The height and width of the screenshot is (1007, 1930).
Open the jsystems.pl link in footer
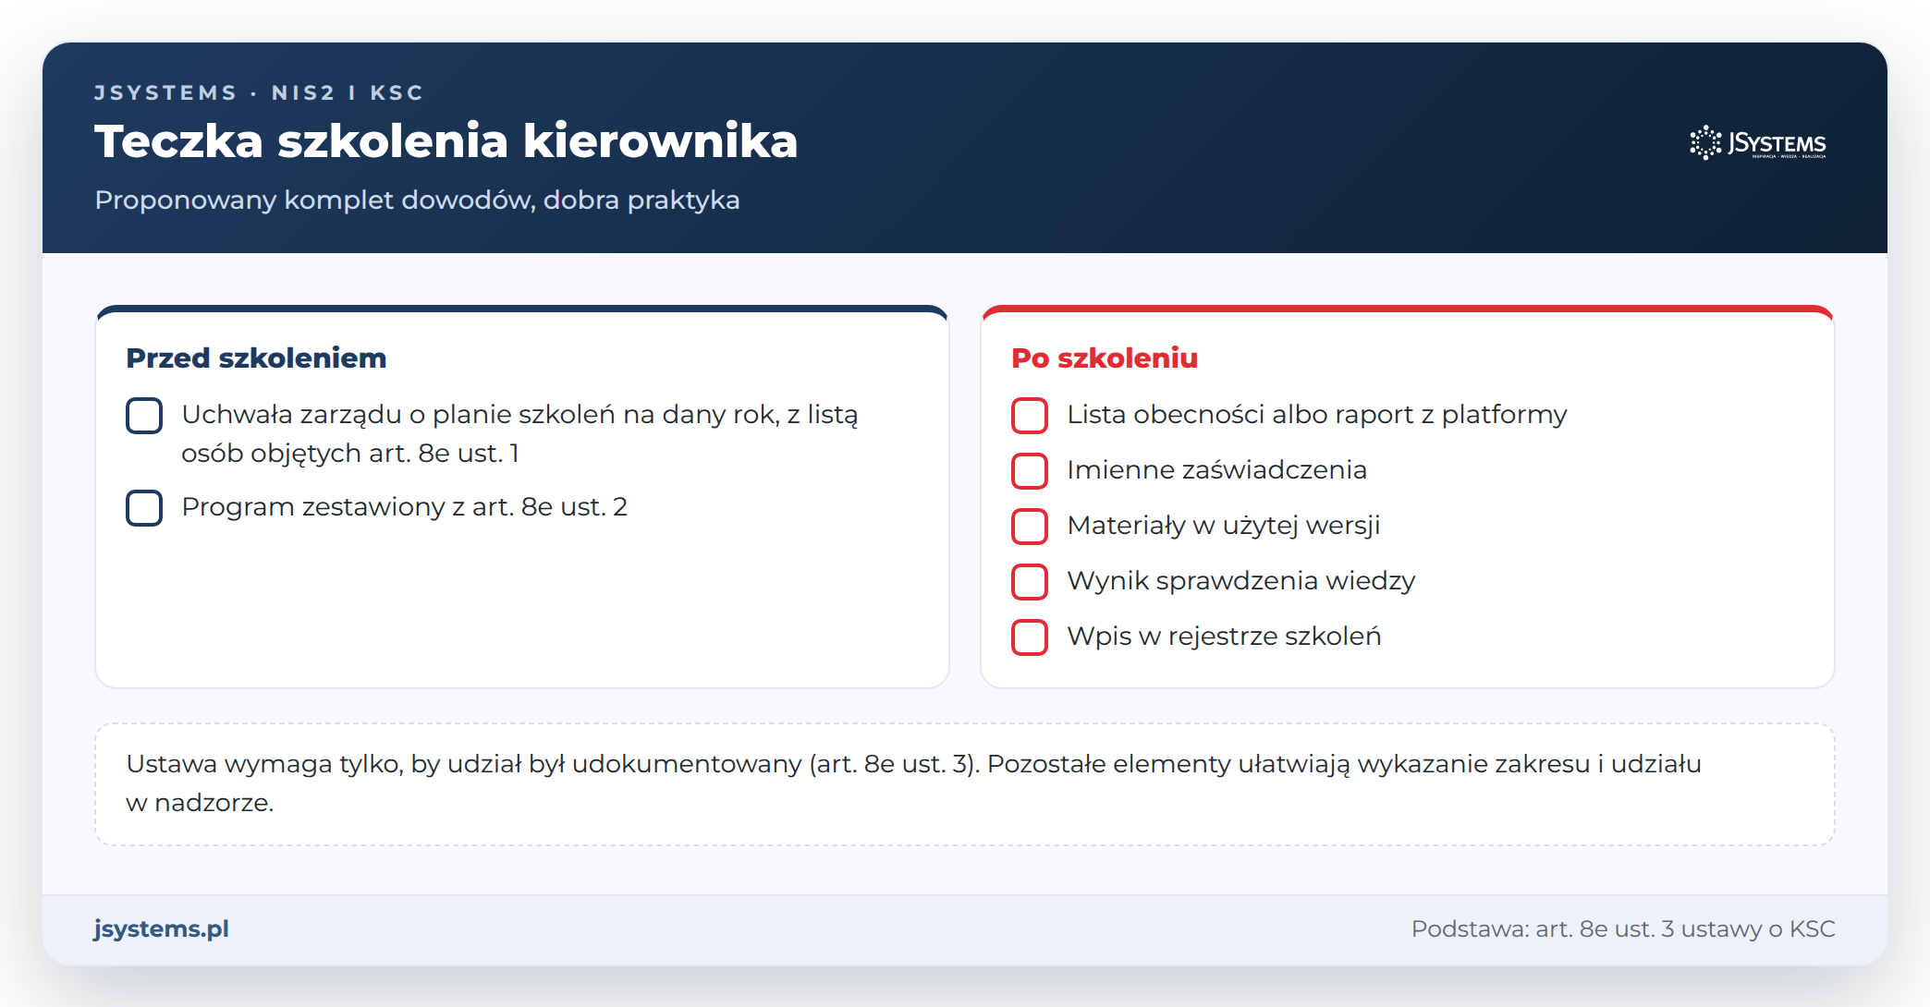point(162,928)
